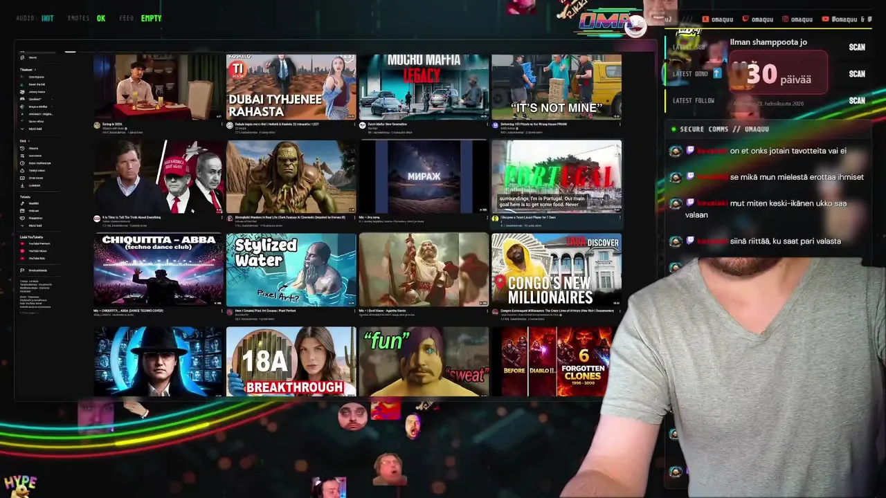Open YouTube Music in the sidebar

point(33,251)
